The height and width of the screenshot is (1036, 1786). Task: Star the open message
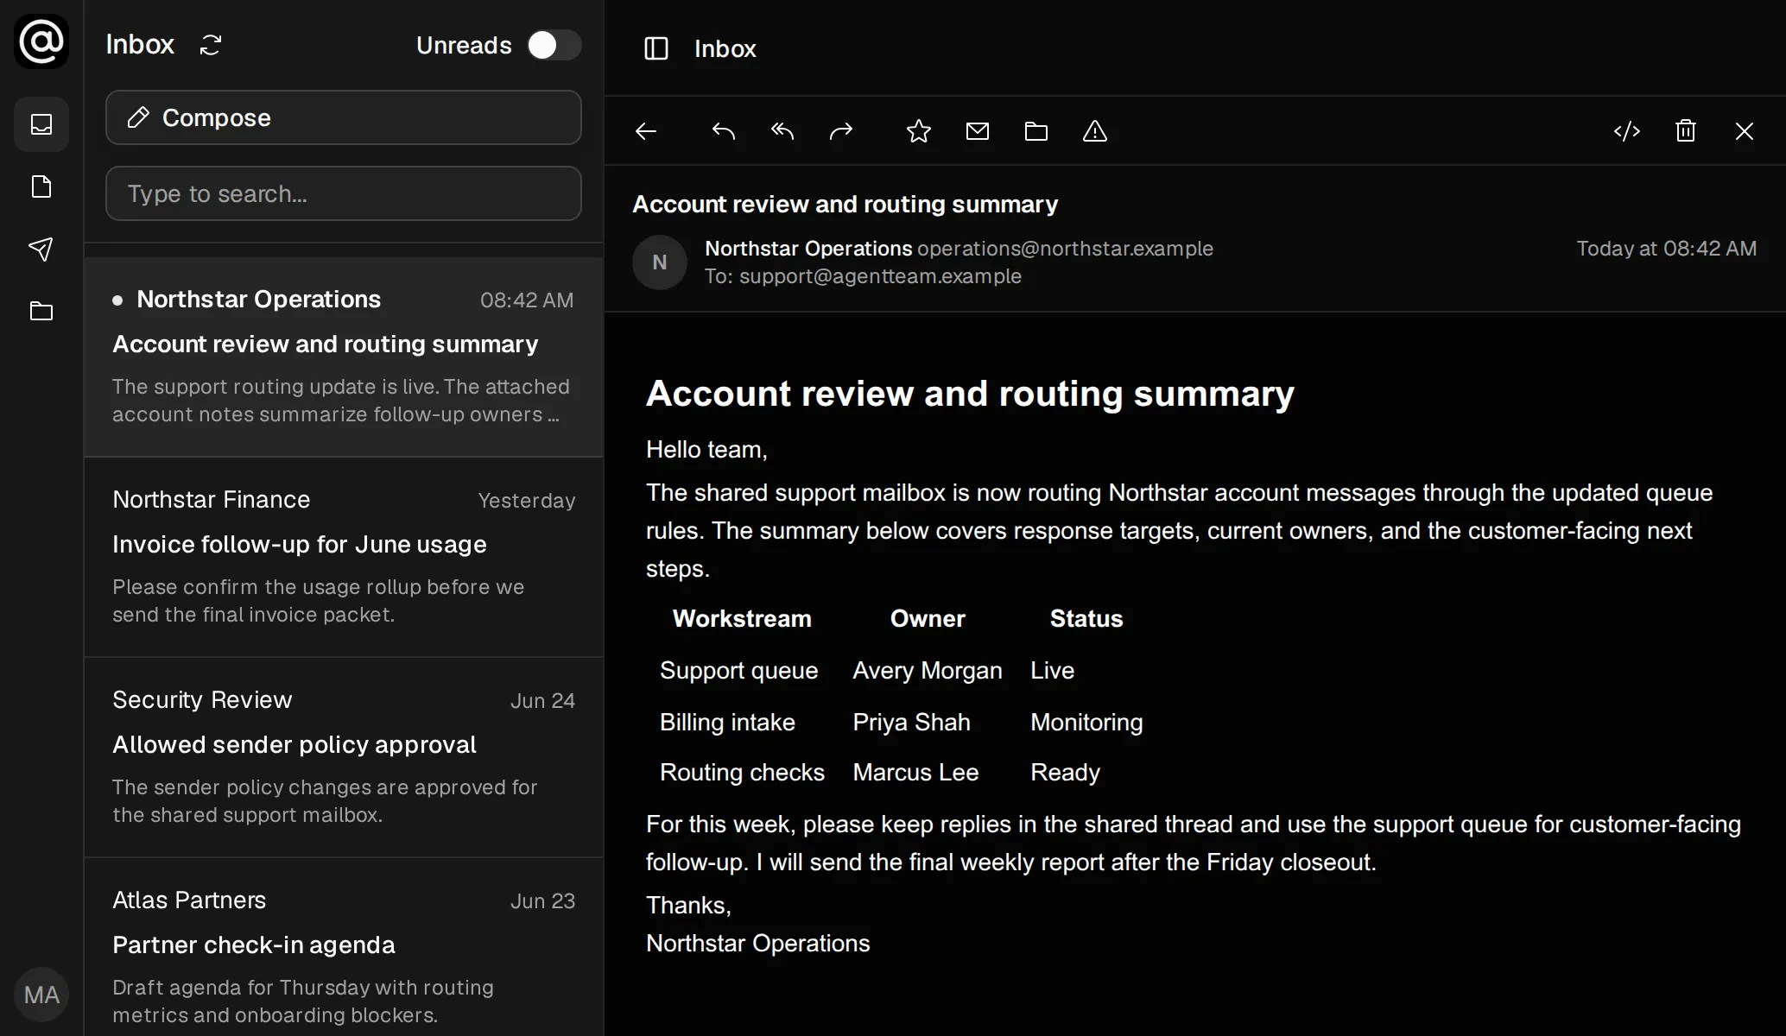pos(919,131)
